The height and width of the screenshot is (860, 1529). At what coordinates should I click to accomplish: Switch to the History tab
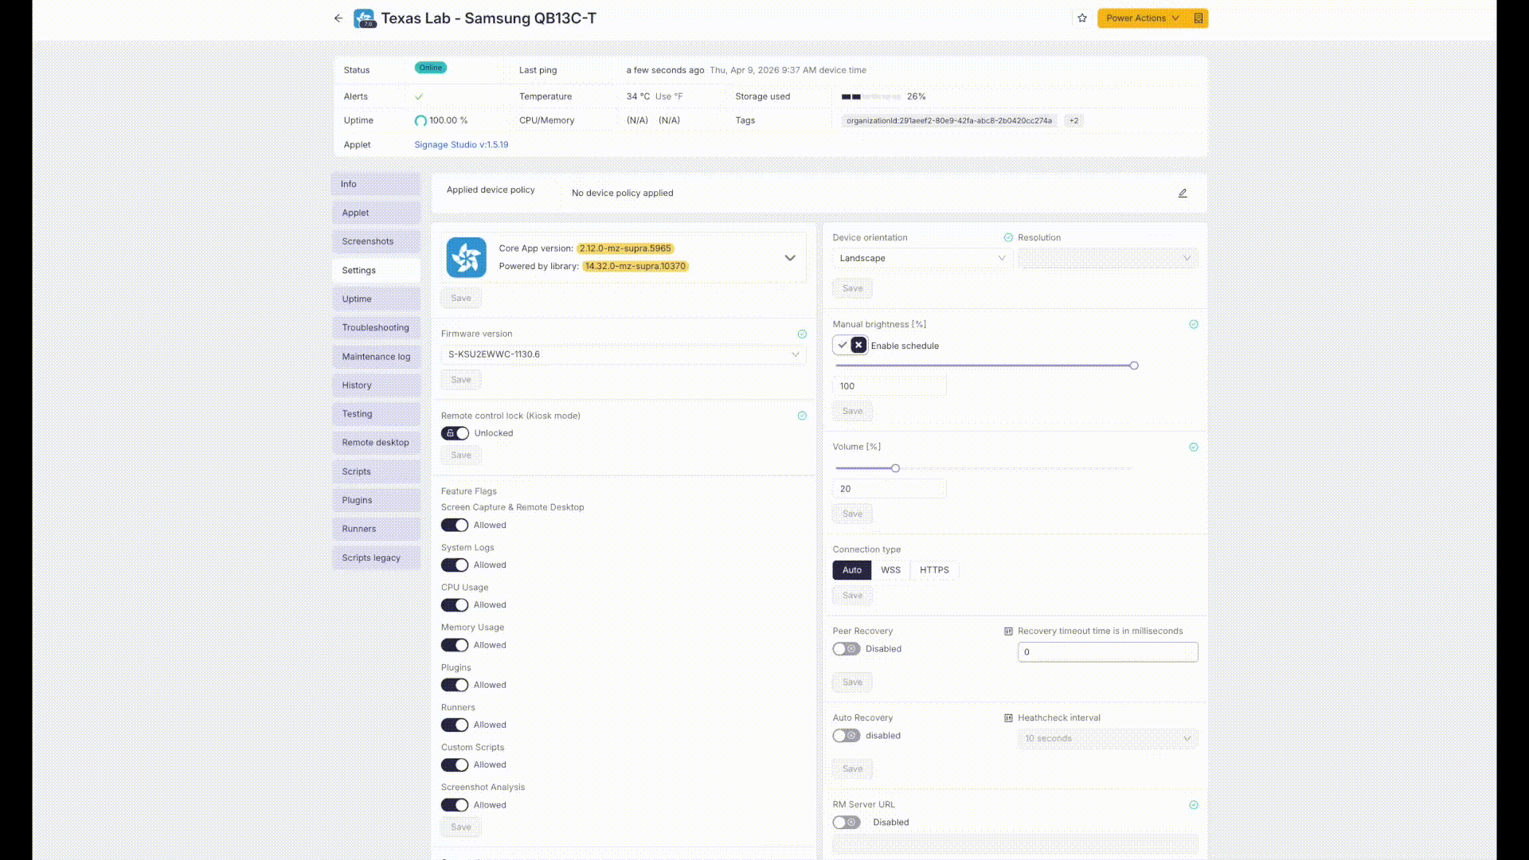pos(376,385)
